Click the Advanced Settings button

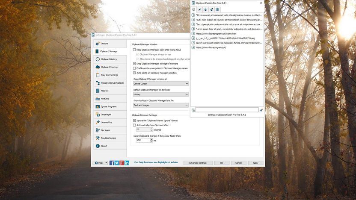pyautogui.click(x=198, y=163)
